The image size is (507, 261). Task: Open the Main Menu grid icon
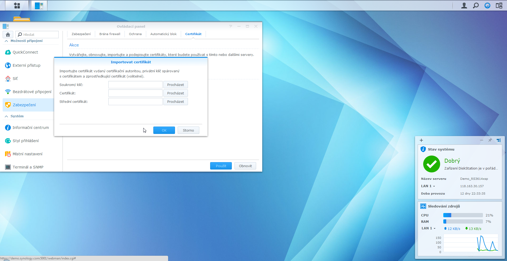pyautogui.click(x=17, y=6)
